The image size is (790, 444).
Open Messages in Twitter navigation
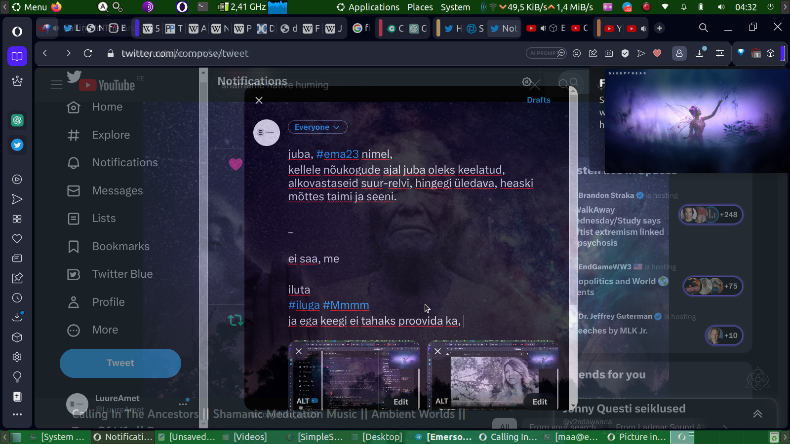click(x=105, y=190)
